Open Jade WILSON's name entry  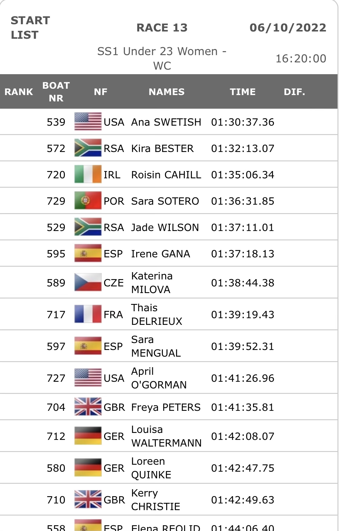165,227
